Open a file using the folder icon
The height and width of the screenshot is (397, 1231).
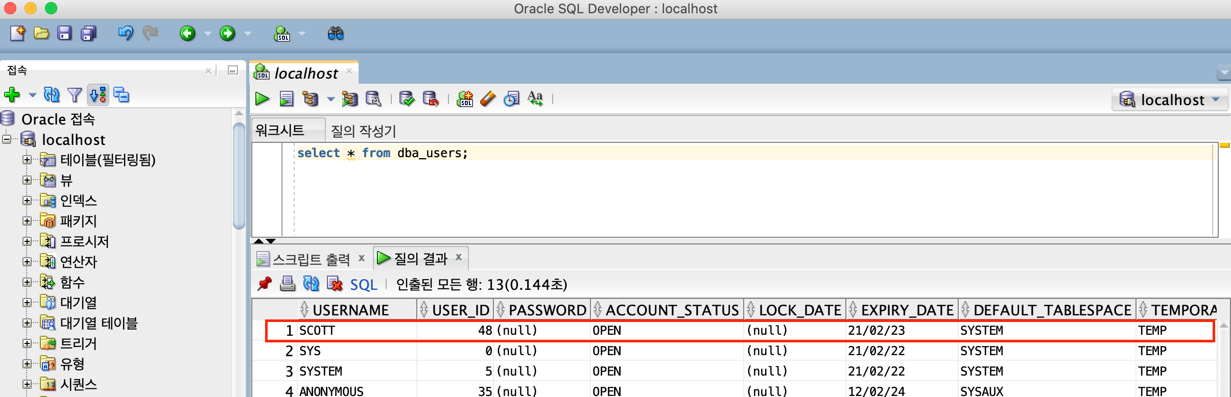click(41, 34)
